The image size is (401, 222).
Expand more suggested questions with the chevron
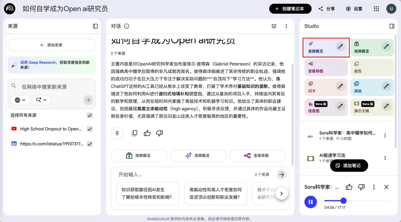(x=282, y=193)
